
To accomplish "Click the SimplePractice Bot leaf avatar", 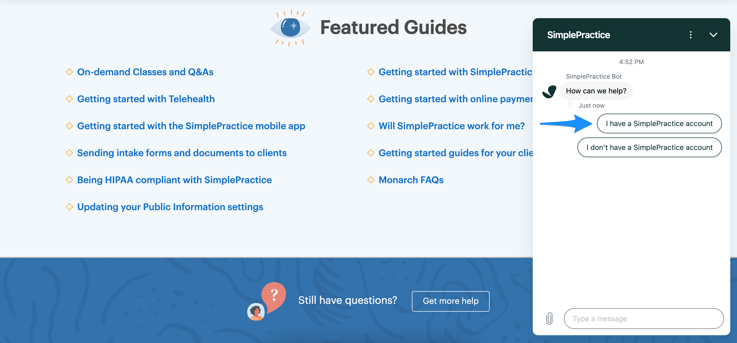I will click(549, 92).
